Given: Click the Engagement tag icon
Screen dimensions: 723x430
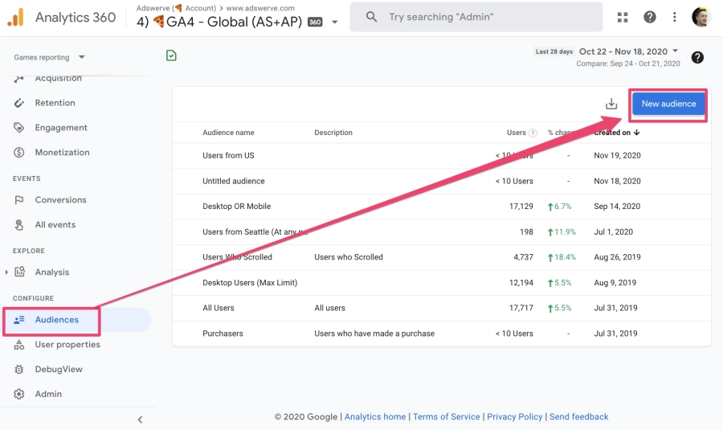Looking at the screenshot, I should click(19, 127).
